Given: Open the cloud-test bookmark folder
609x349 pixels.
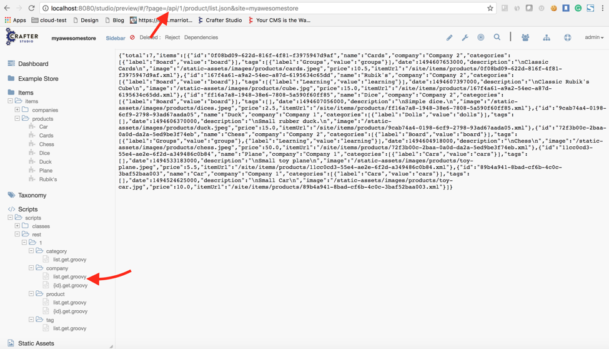Looking at the screenshot, I should pyautogui.click(x=49, y=20).
